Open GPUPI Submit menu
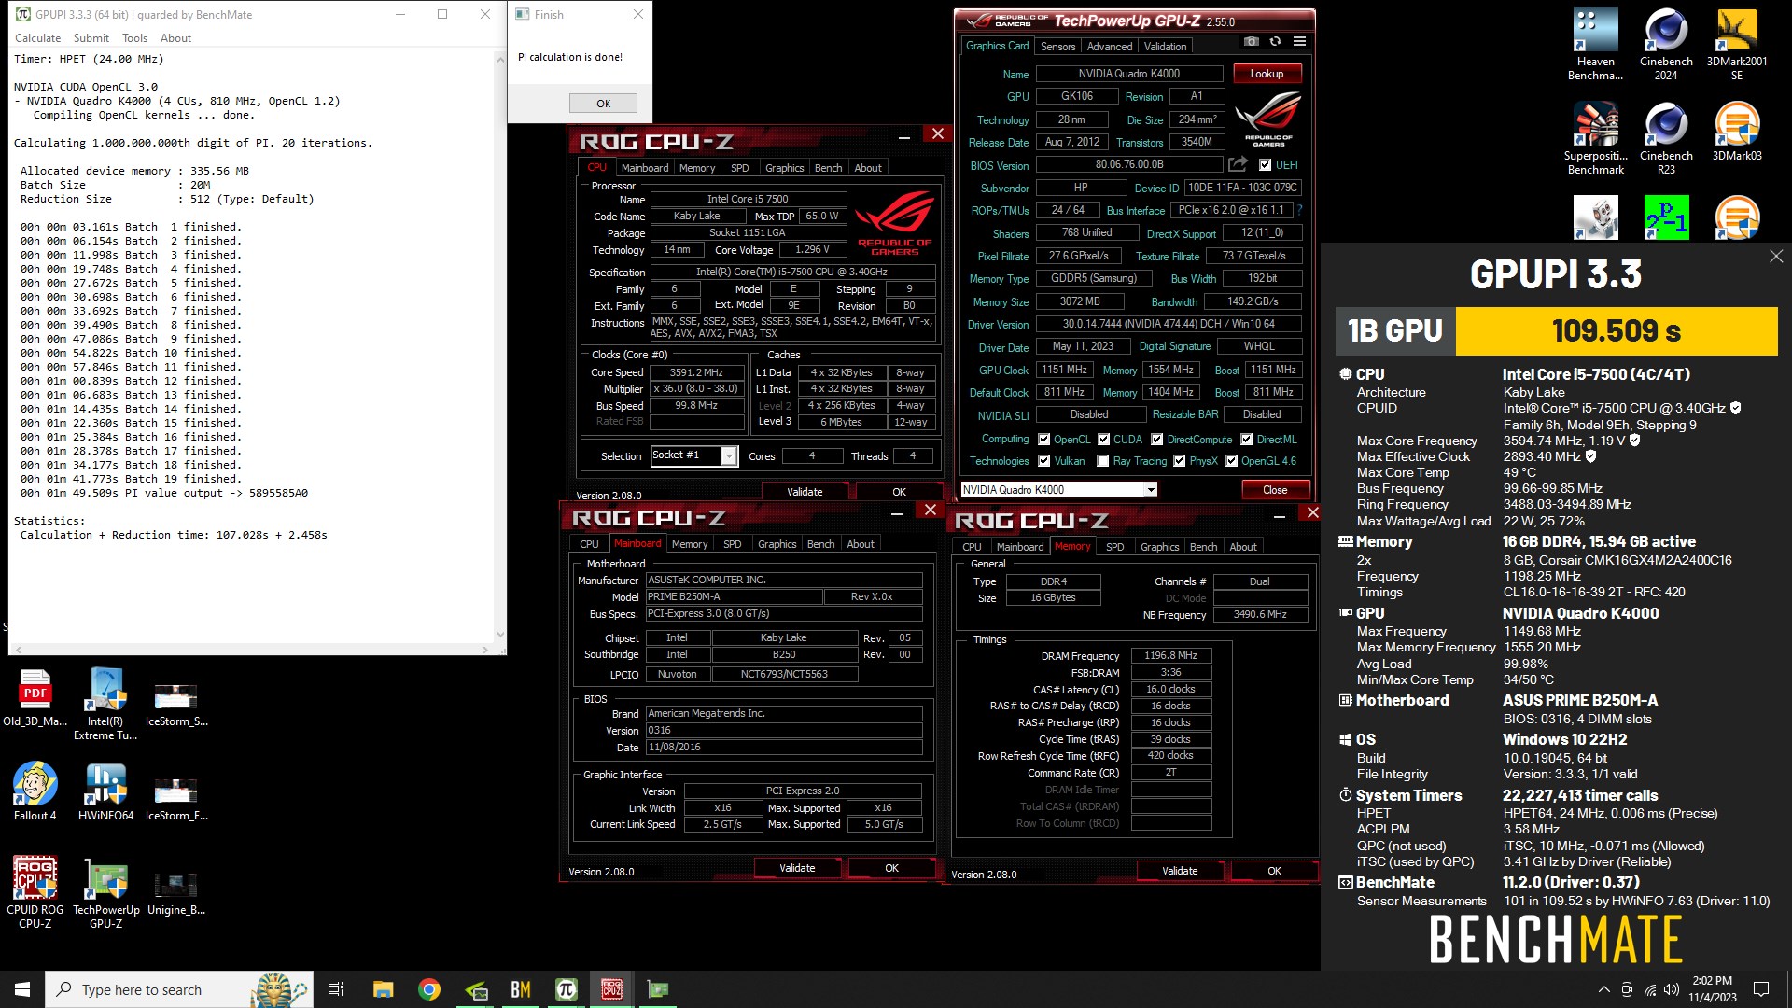The width and height of the screenshot is (1792, 1008). click(x=91, y=38)
